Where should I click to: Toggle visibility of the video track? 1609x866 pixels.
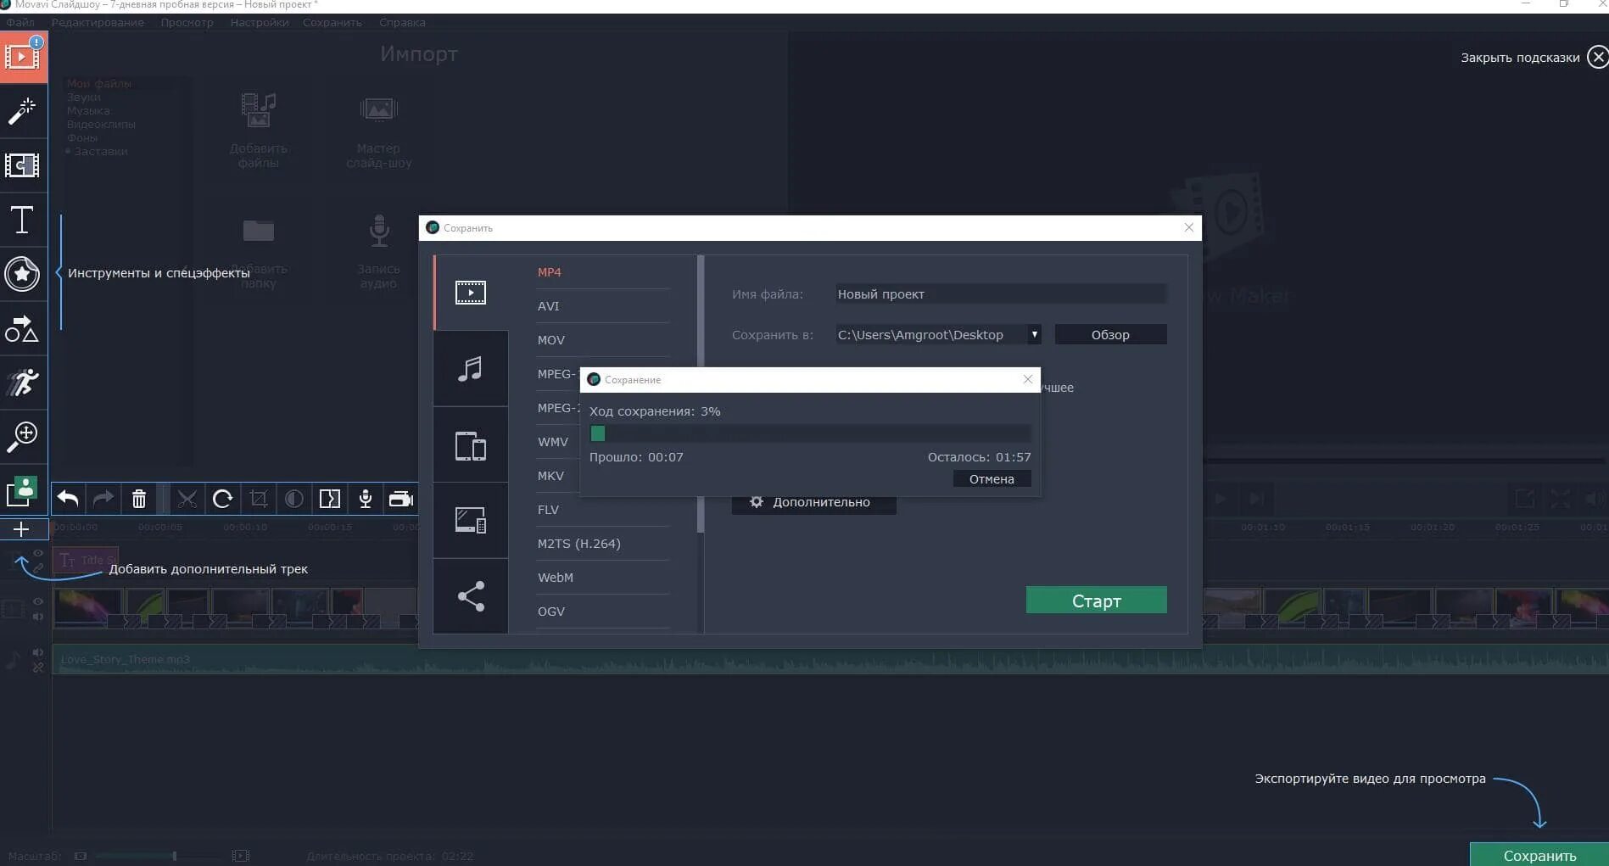tap(37, 601)
